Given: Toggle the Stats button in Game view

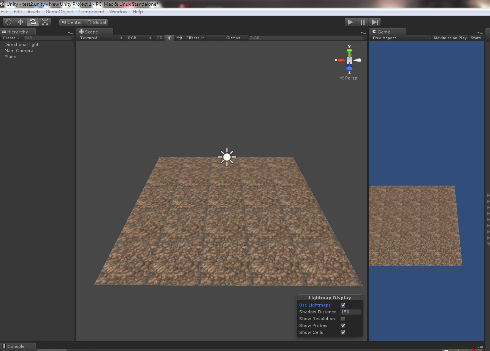Looking at the screenshot, I should tap(476, 38).
